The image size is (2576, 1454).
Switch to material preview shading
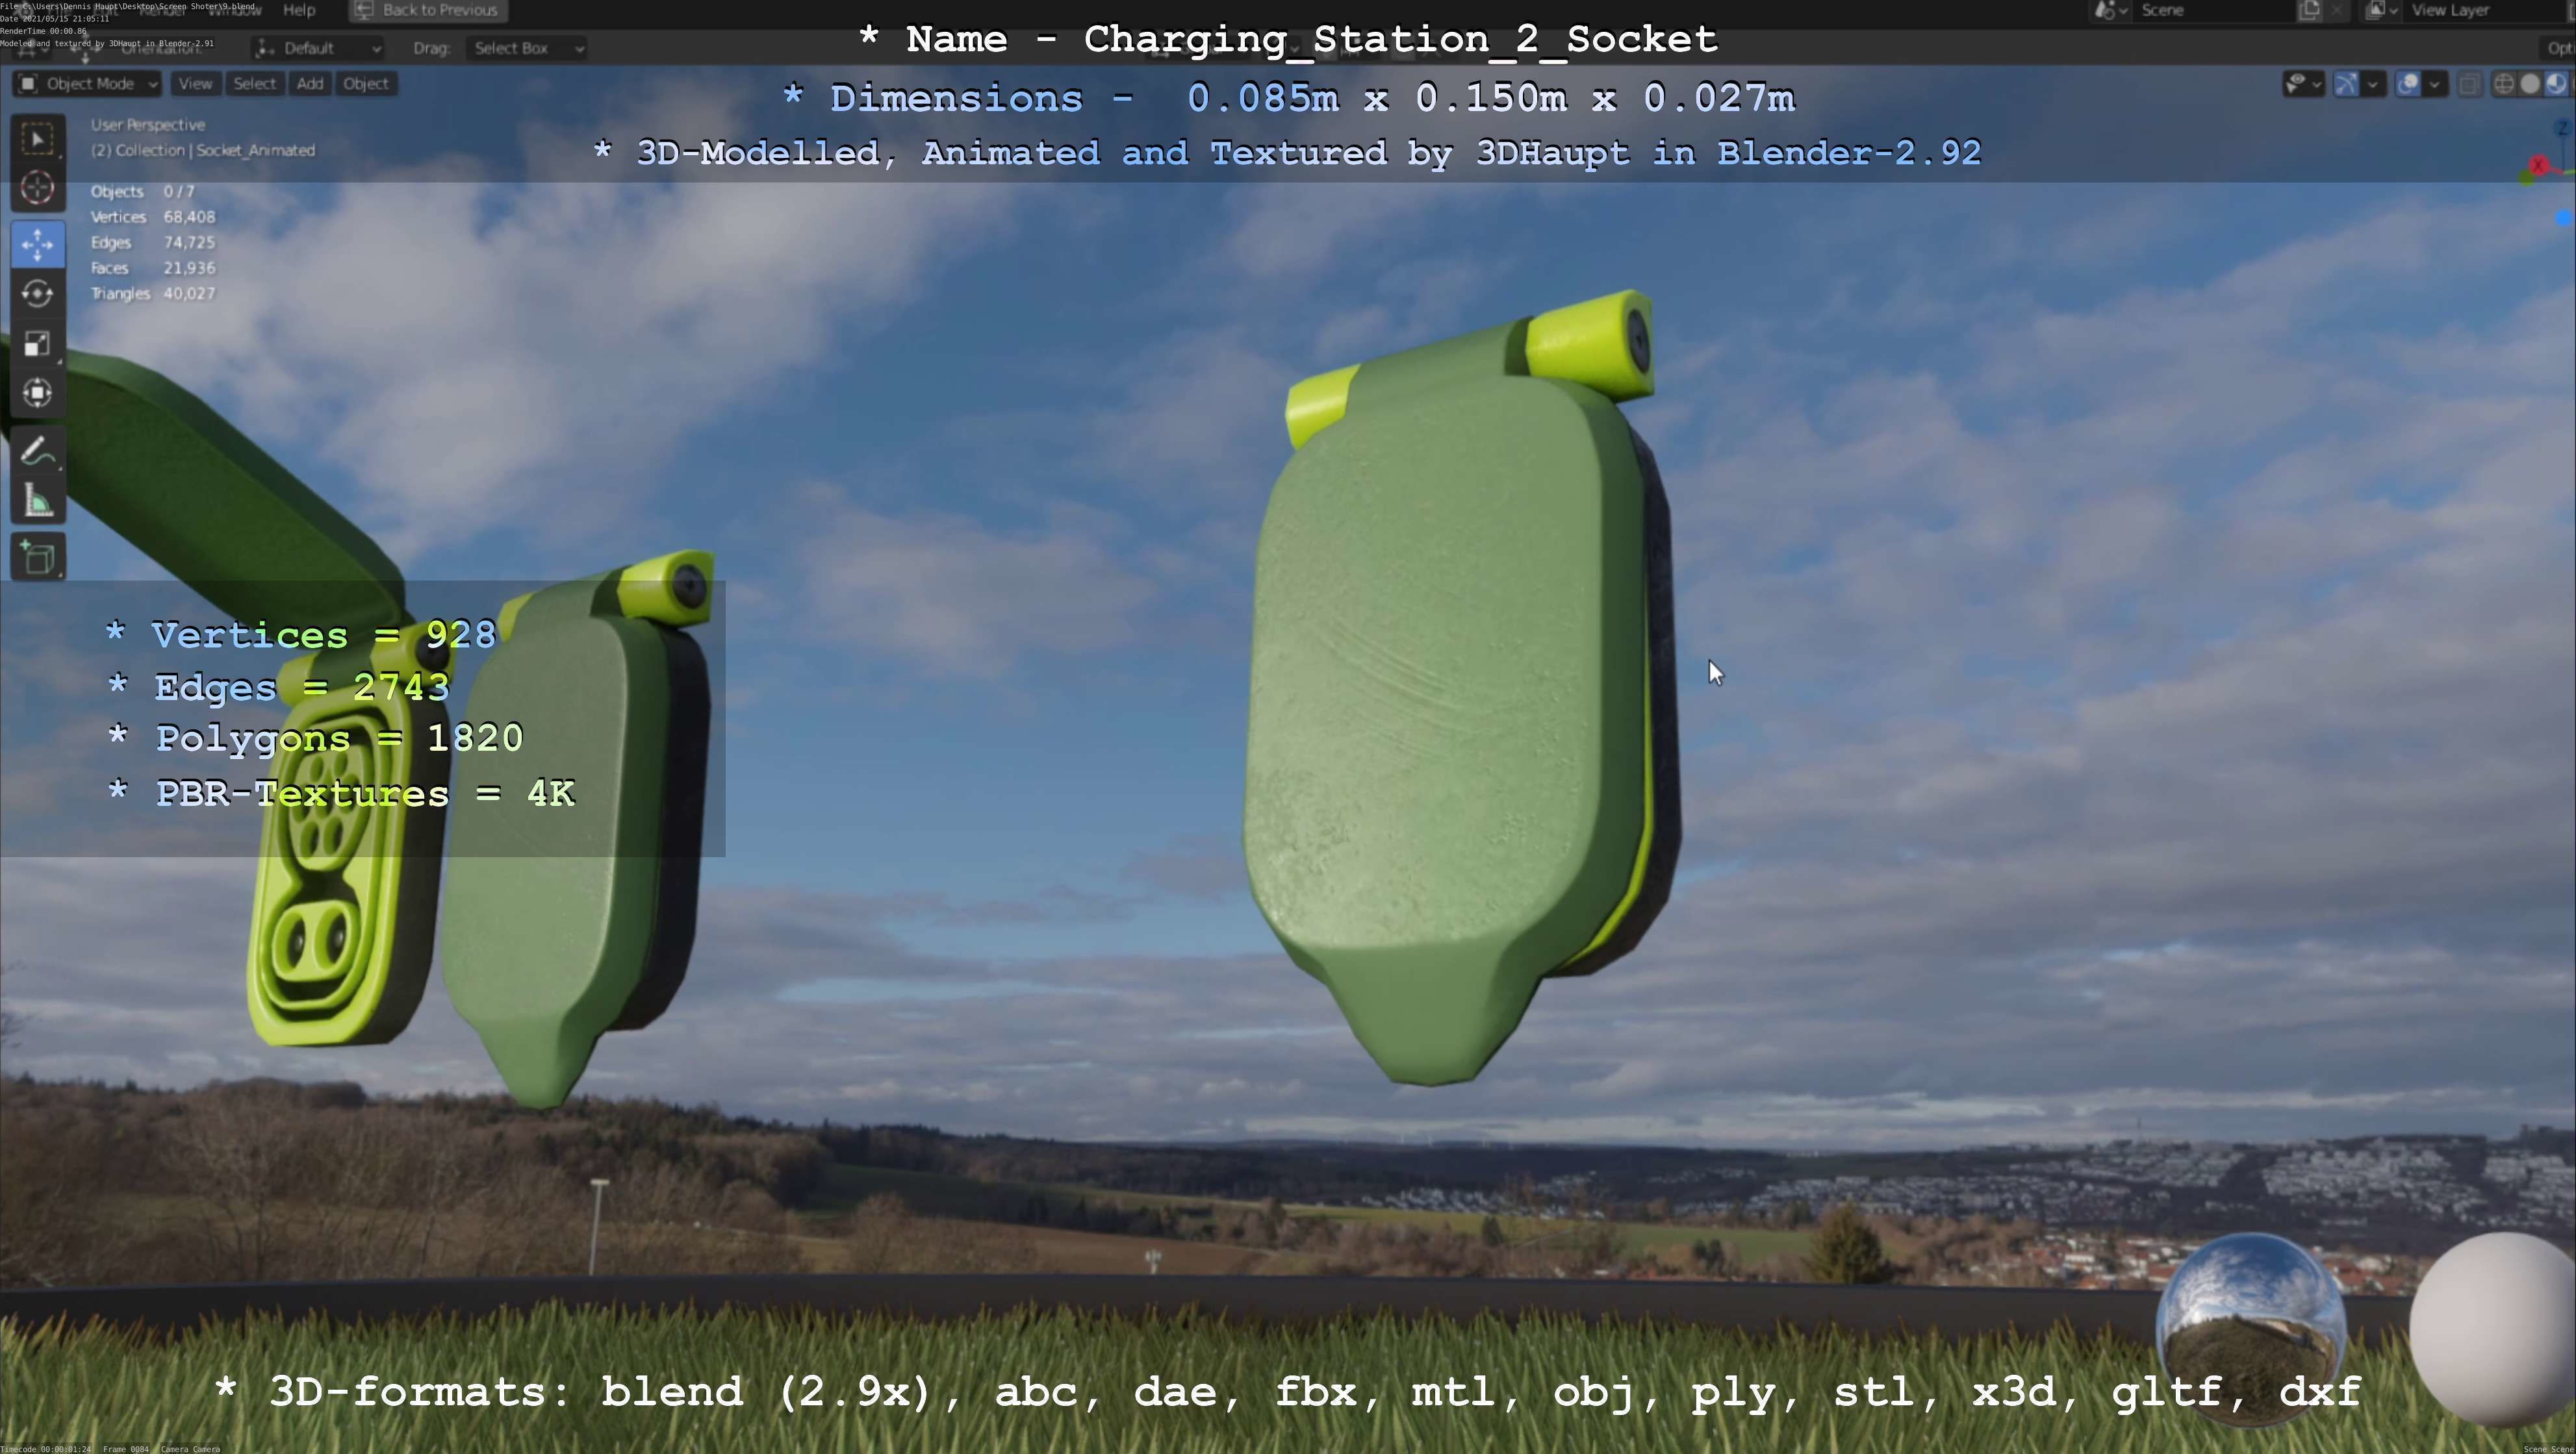coord(2555,84)
